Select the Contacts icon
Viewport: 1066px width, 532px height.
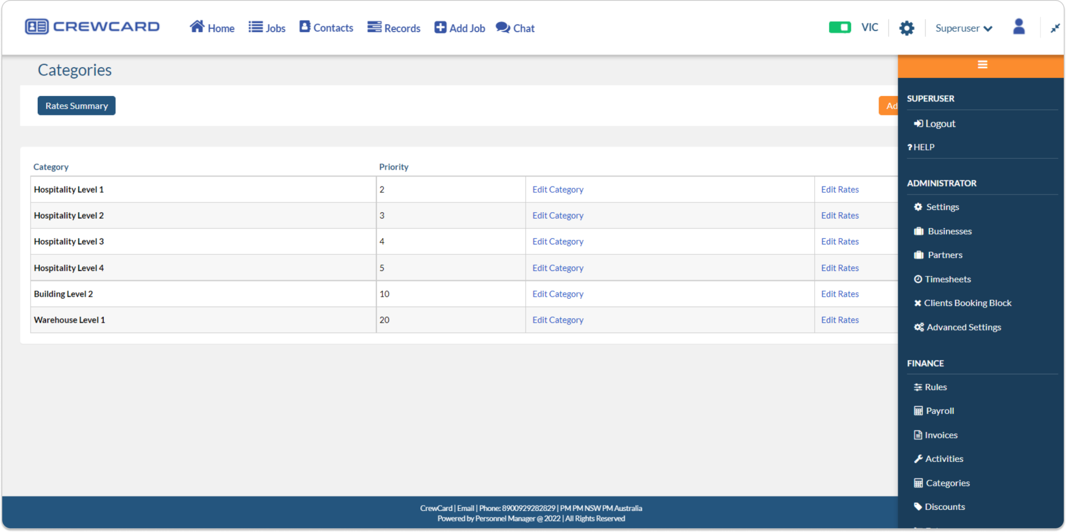304,26
